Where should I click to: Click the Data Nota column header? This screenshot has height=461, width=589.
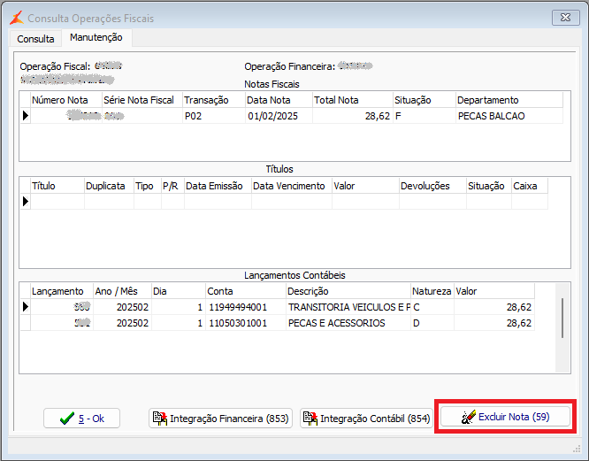(279, 100)
